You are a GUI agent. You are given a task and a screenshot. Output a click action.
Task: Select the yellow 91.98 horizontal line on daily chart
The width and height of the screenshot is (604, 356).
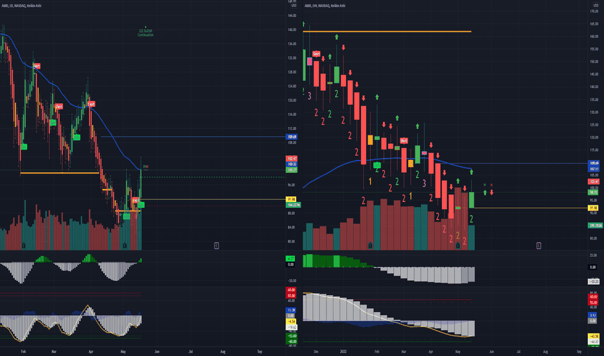212,199
